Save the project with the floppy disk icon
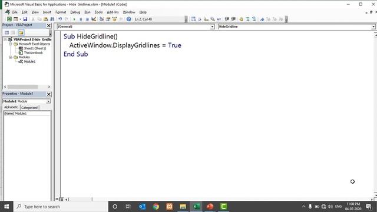 [x=25, y=19]
